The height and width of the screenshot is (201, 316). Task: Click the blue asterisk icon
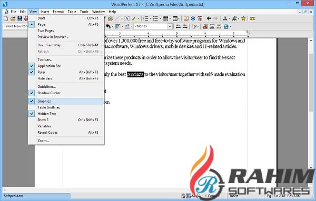tap(193, 19)
